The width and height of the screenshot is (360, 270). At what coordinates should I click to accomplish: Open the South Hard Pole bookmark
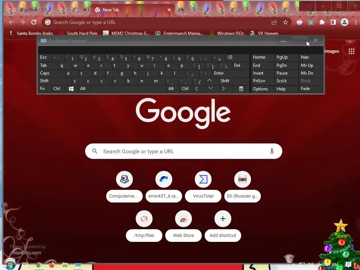coord(78,33)
